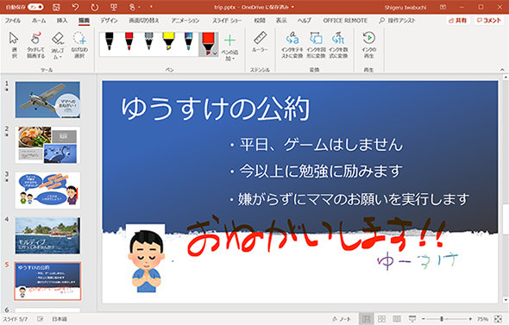This screenshot has width=509, height=325.
Task: Switch to the 表示 tab
Action: [281, 21]
